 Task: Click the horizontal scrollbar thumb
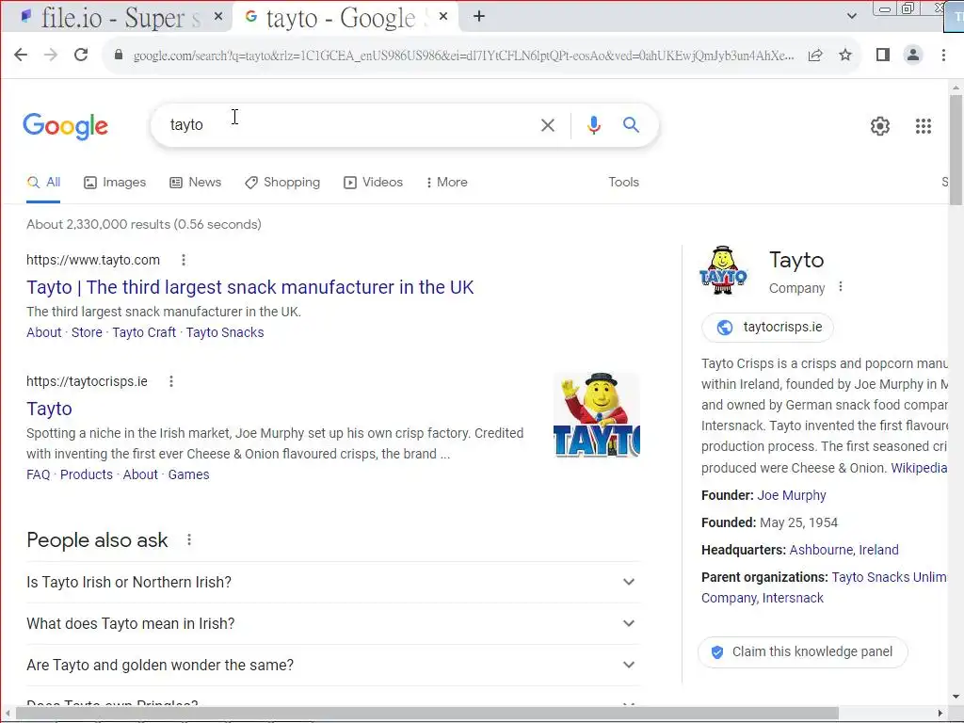click(x=426, y=714)
